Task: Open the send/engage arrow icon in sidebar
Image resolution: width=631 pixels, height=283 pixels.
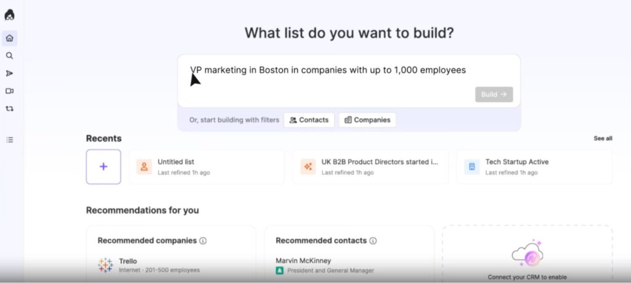Action: (x=10, y=74)
